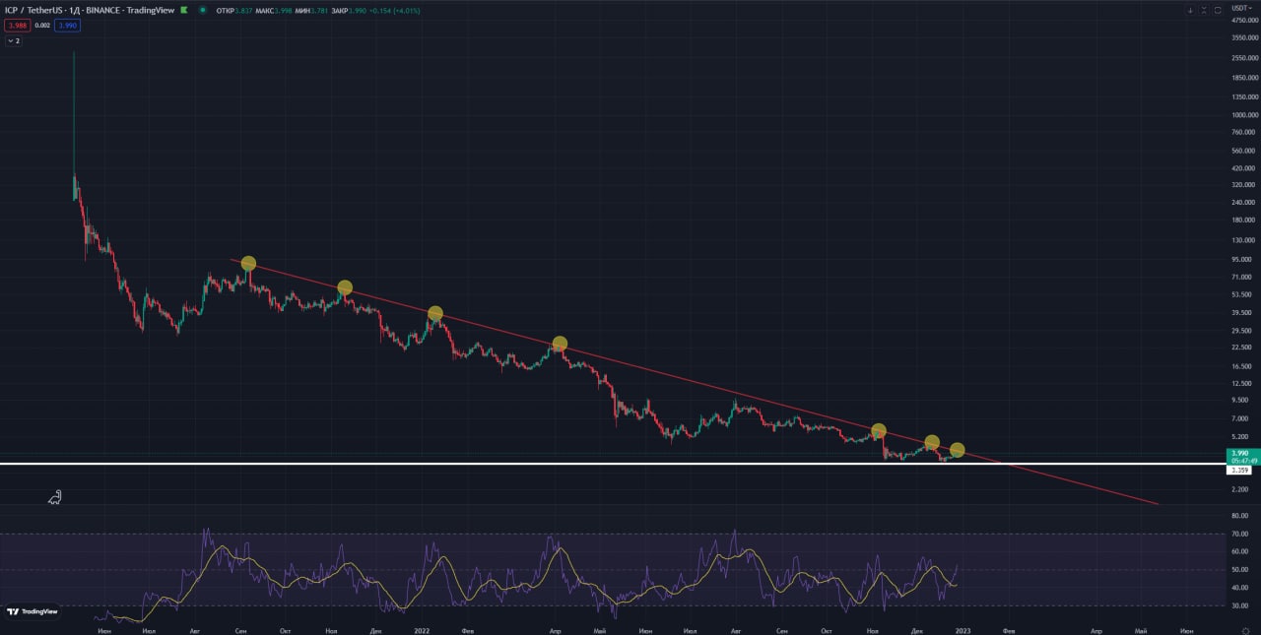Viewport: 1261px width, 635px height.
Task: Click the yellow circle at the September peak
Action: [248, 263]
